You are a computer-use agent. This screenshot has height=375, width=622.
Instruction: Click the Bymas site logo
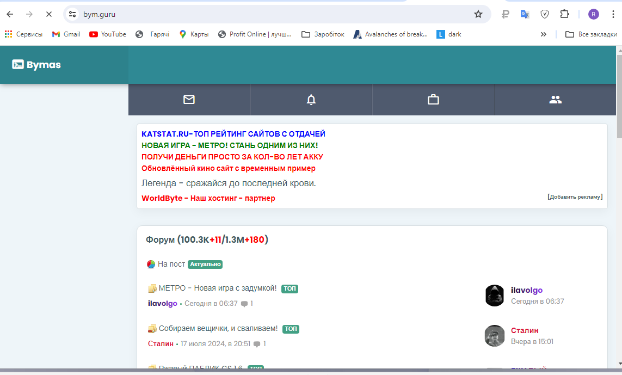[x=36, y=65]
